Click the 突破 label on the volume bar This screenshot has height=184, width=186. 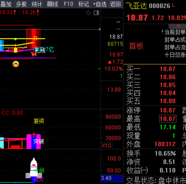click(x=39, y=142)
